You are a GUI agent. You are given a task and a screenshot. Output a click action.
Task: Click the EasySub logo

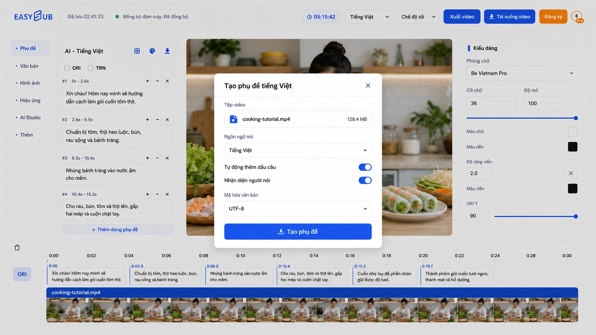[33, 16]
